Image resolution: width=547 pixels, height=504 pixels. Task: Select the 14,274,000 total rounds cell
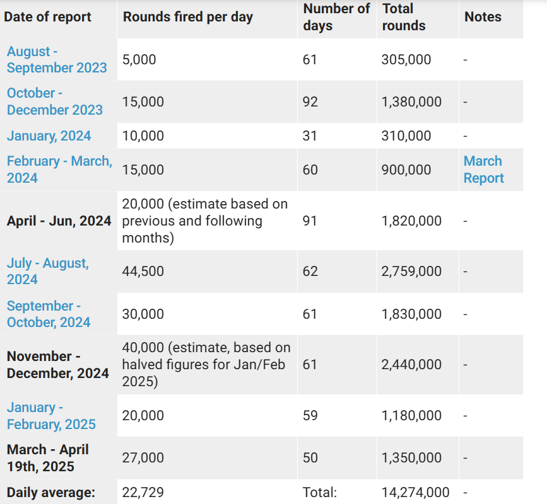point(415,492)
